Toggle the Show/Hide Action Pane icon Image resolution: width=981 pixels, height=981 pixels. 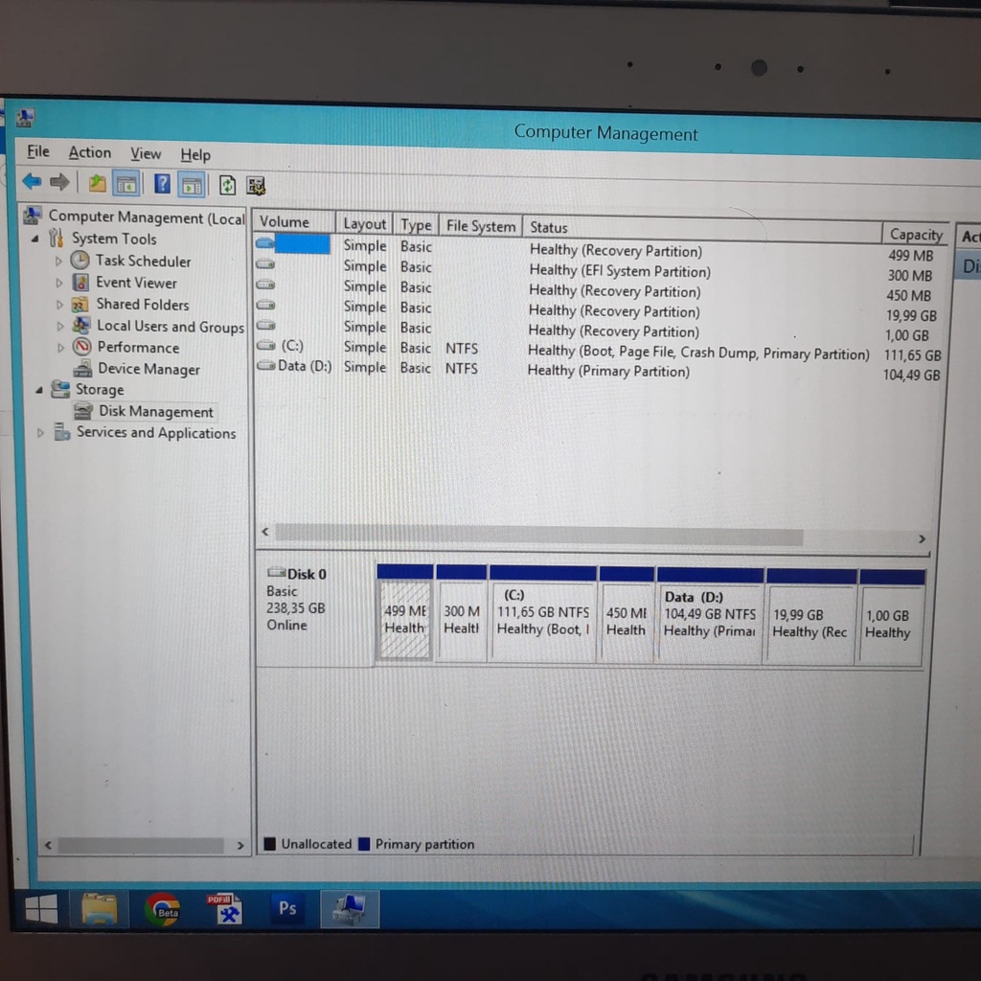[192, 185]
